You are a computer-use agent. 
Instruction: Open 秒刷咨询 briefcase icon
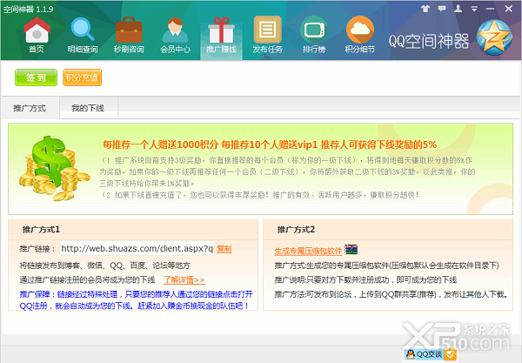point(129,36)
